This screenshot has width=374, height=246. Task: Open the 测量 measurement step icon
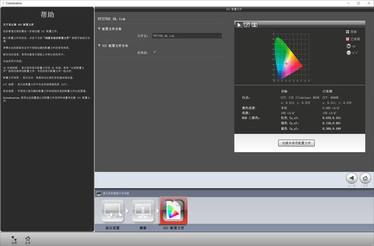point(143,210)
